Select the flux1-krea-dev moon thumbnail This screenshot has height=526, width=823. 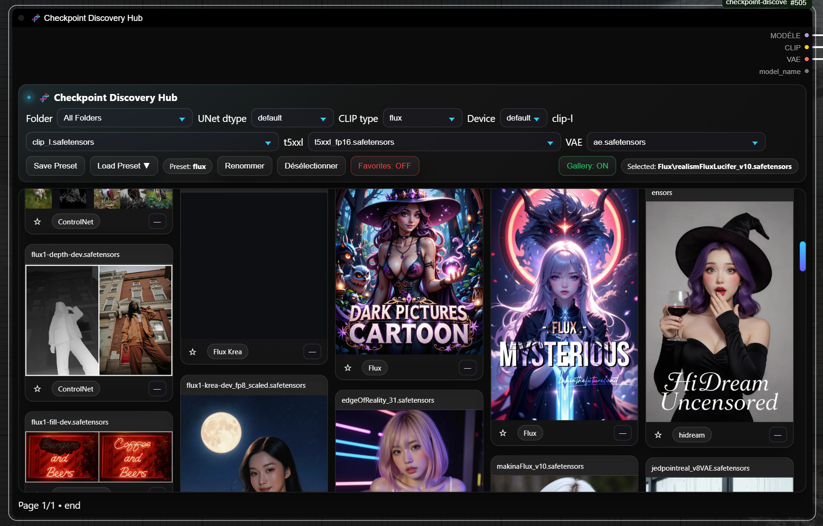point(254,443)
